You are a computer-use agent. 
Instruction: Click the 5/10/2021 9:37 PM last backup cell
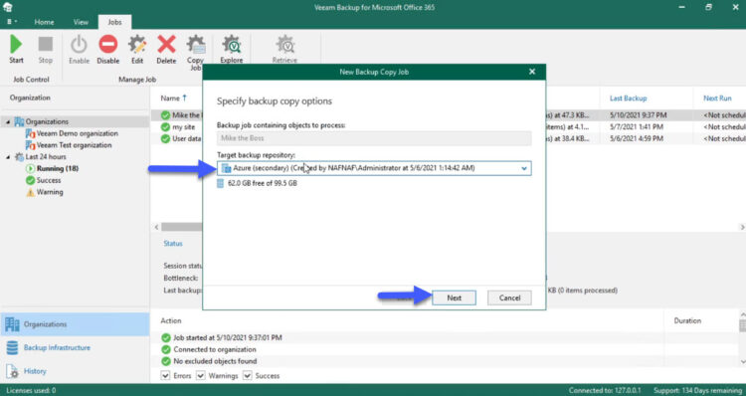point(638,115)
